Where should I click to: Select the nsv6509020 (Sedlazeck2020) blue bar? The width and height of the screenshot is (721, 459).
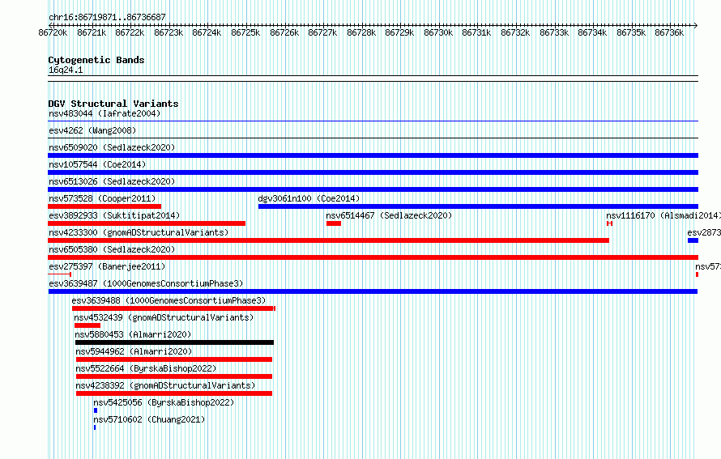pos(373,155)
